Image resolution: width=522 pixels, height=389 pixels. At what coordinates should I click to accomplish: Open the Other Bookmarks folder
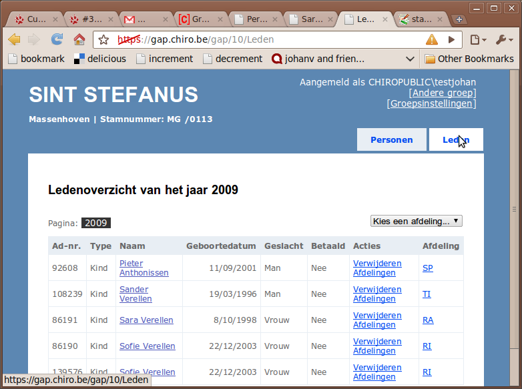[x=469, y=59]
